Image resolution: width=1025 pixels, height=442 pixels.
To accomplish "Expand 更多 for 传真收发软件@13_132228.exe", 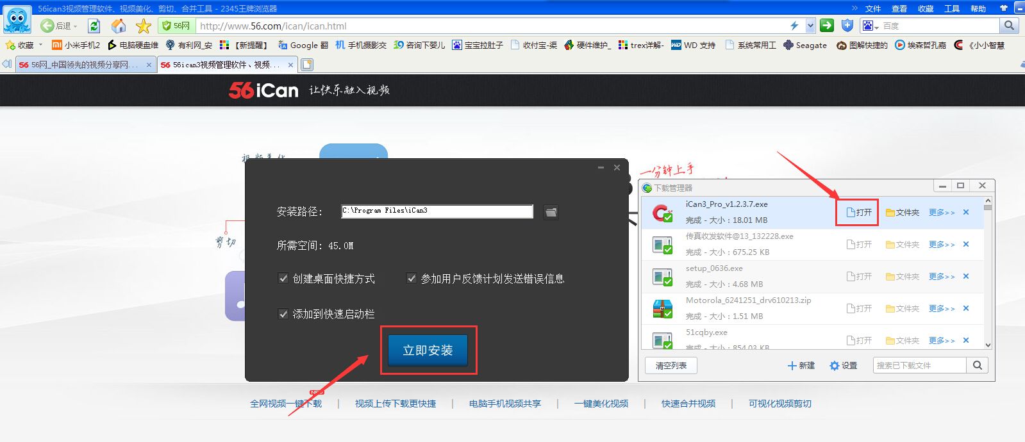I will (942, 244).
